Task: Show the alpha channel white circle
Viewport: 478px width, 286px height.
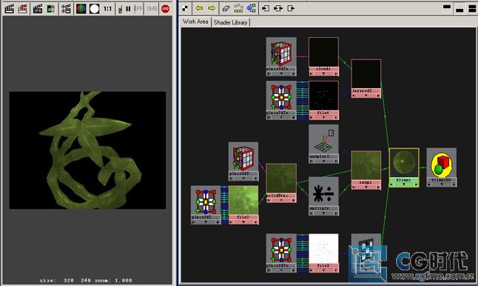Action: coord(94,9)
